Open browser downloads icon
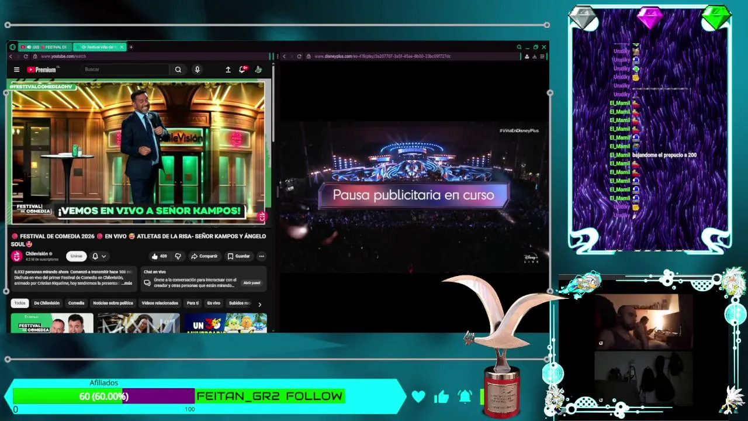 tap(534, 57)
